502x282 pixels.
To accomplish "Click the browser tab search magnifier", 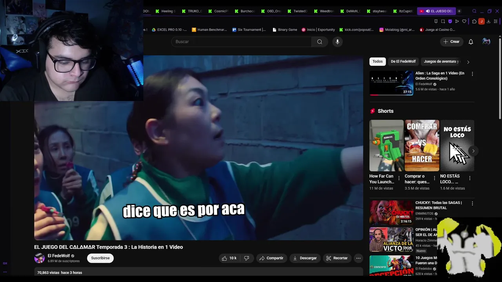I will tap(474, 11).
